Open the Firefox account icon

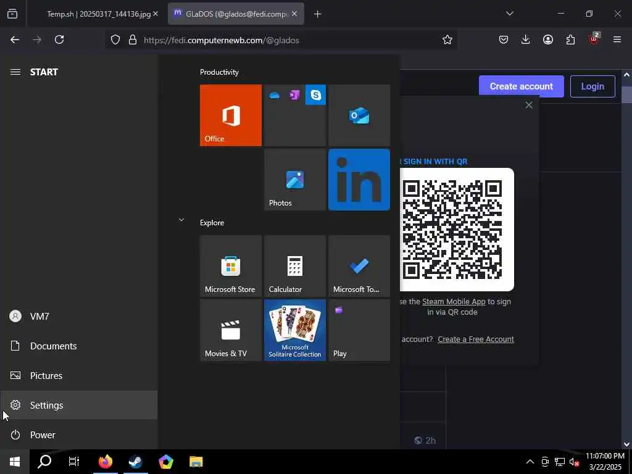click(x=548, y=39)
